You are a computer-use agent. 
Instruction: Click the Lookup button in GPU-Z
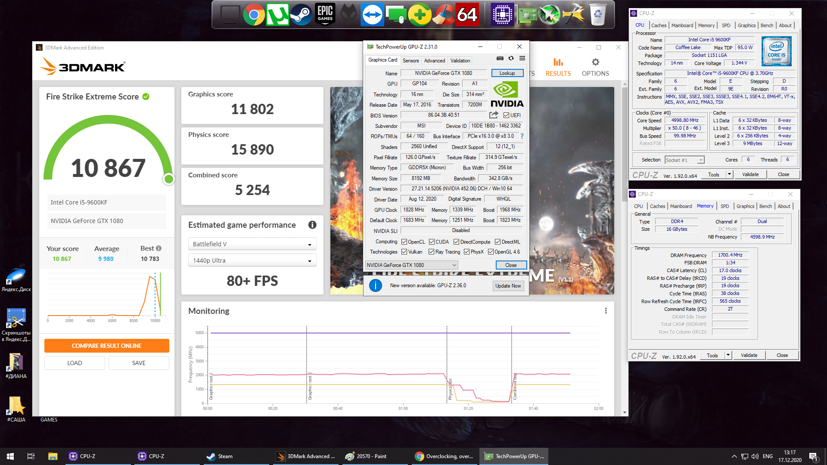tap(507, 73)
